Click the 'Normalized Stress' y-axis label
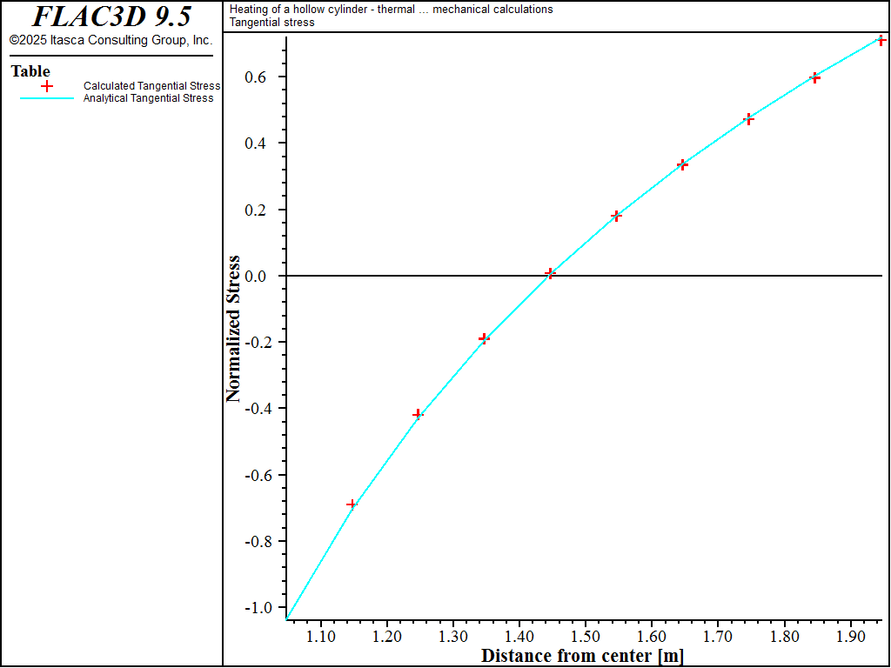The image size is (891, 668). 233,330
